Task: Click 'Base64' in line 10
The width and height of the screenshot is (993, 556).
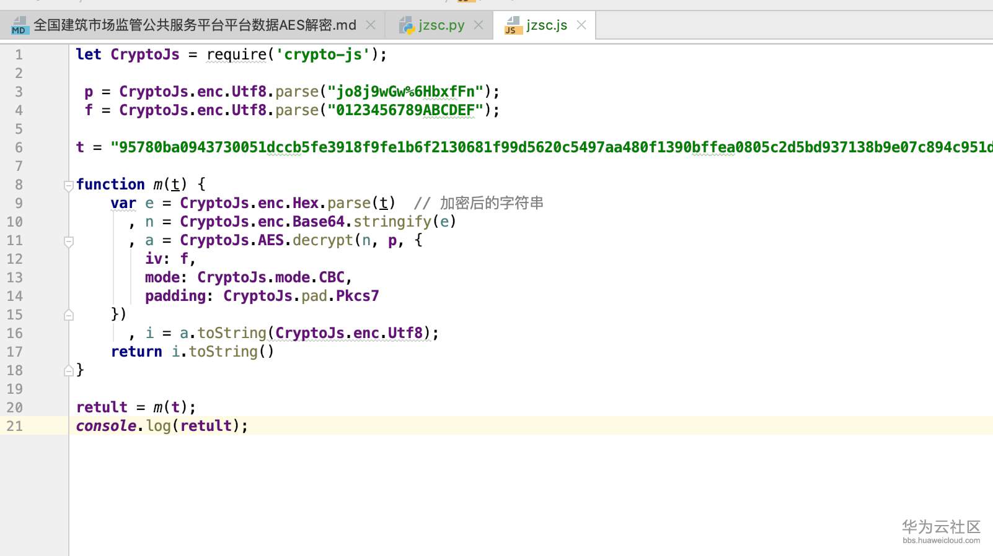Action: (x=319, y=222)
